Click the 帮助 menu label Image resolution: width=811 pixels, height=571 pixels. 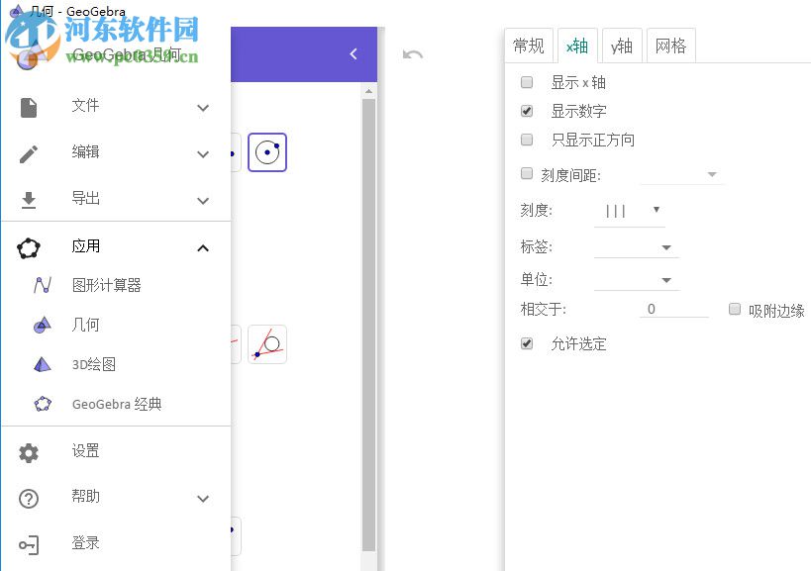pyautogui.click(x=86, y=497)
